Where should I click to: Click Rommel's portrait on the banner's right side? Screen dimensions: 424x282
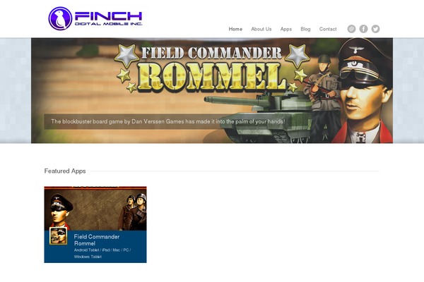(x=364, y=90)
